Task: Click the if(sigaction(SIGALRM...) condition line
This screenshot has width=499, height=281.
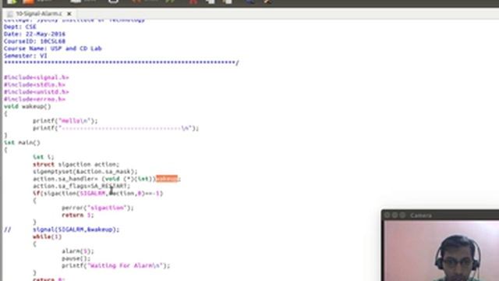Action: point(97,194)
